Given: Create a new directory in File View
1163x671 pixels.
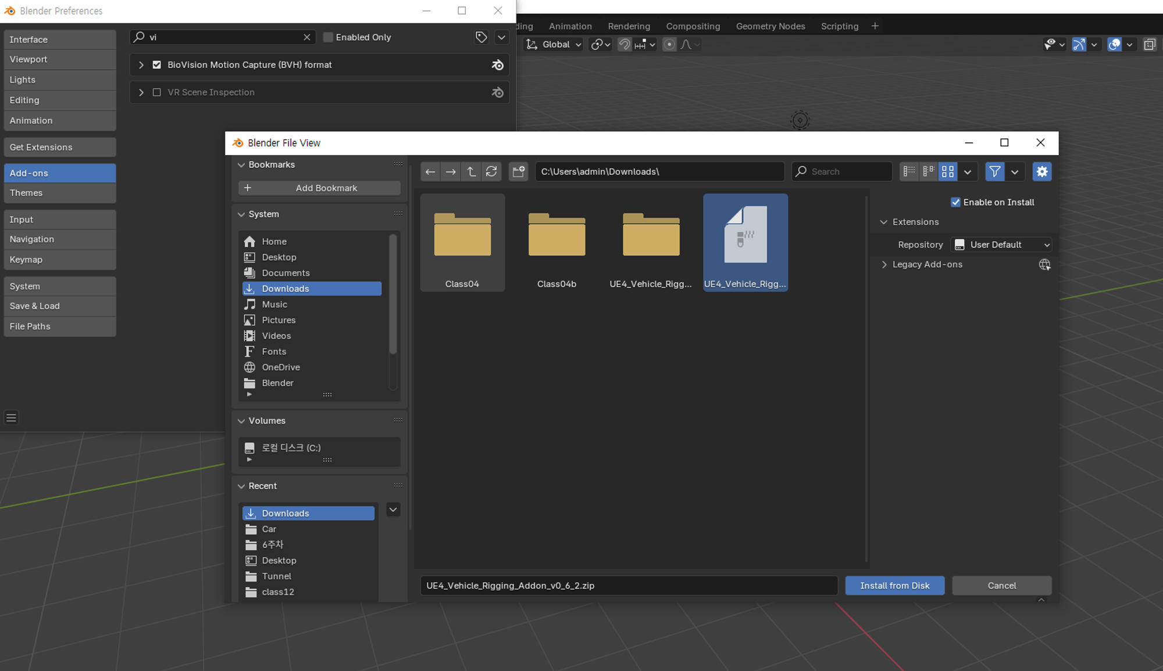Looking at the screenshot, I should pos(518,171).
